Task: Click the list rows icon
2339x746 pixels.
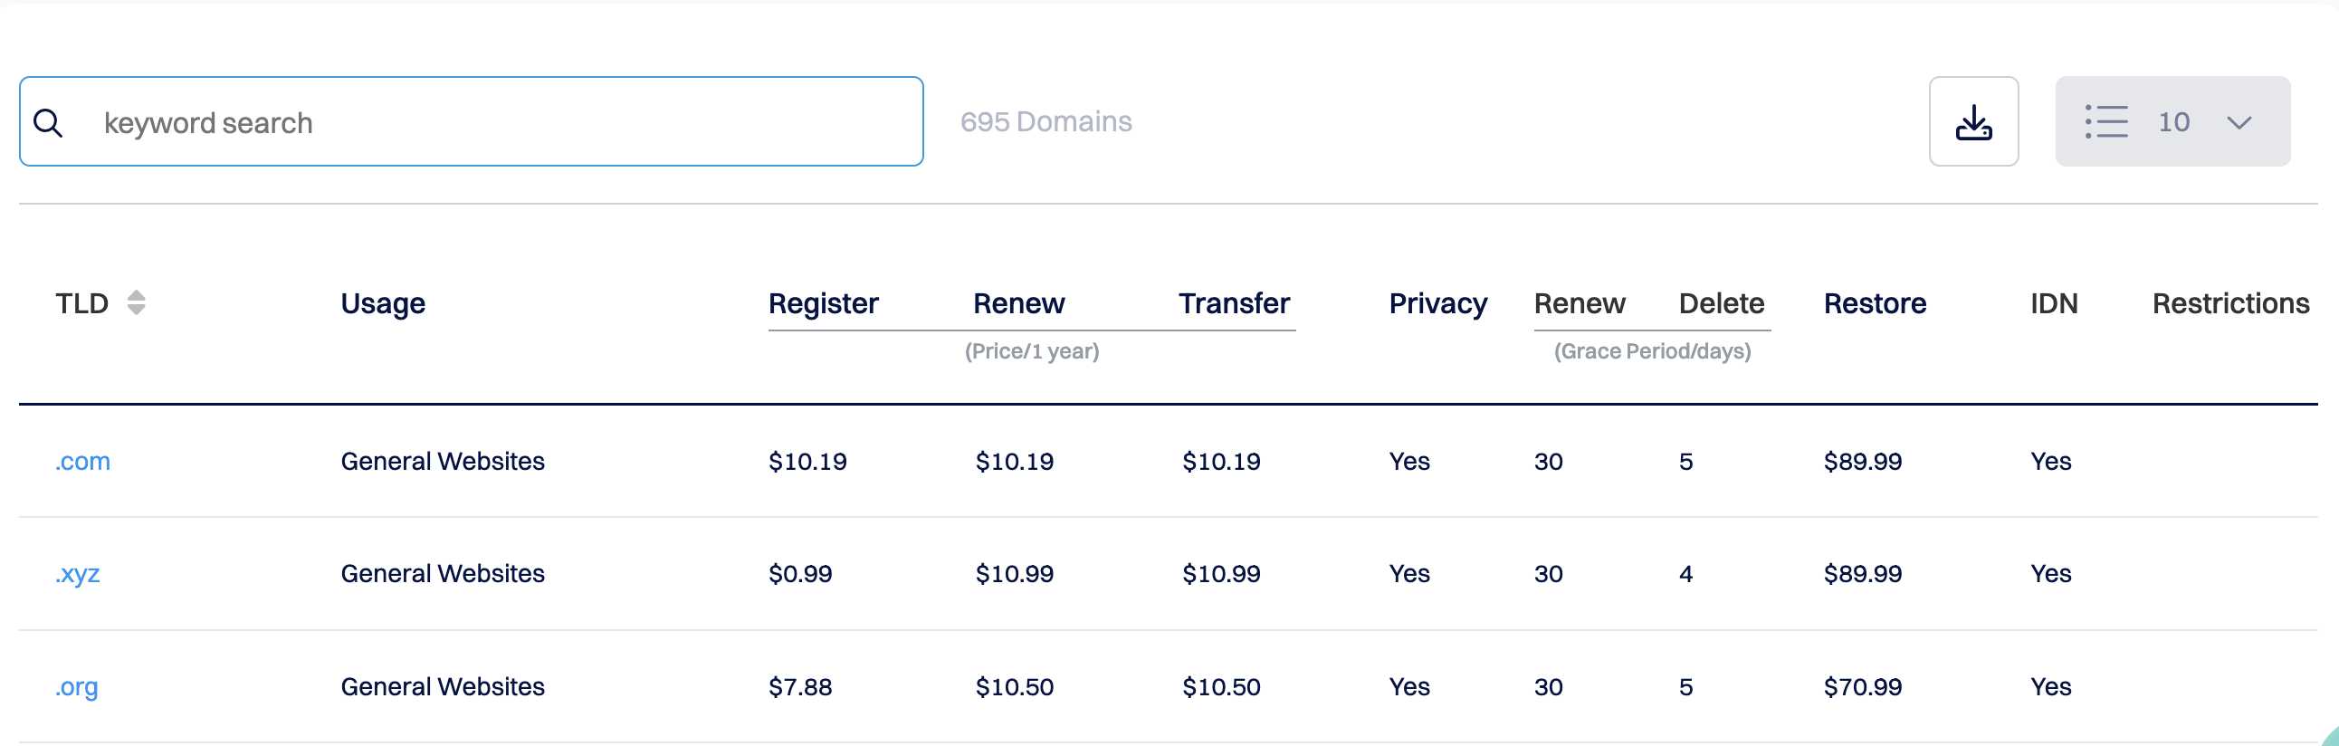Action: tap(2106, 121)
